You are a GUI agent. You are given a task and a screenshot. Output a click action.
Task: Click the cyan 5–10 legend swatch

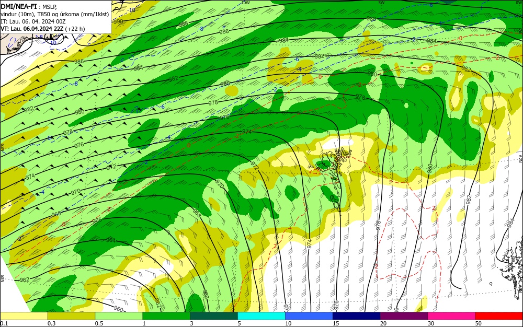coord(261,316)
